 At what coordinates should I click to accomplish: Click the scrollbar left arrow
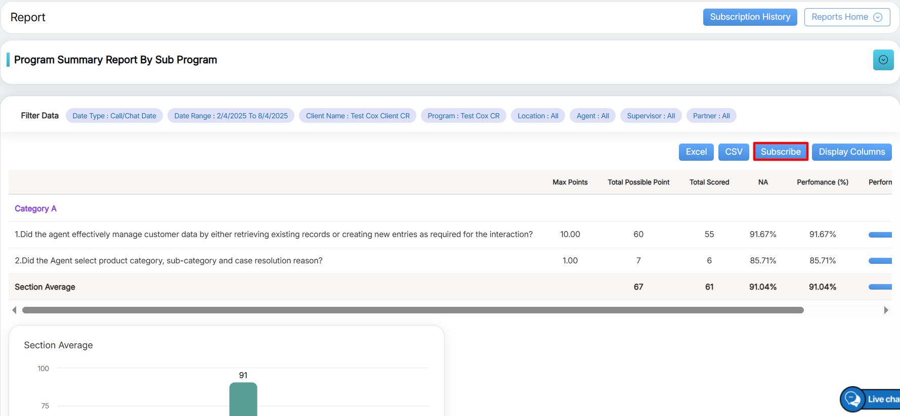coord(14,310)
